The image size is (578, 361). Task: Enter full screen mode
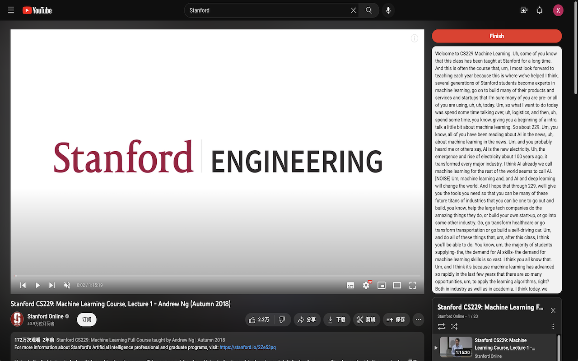[x=412, y=285]
